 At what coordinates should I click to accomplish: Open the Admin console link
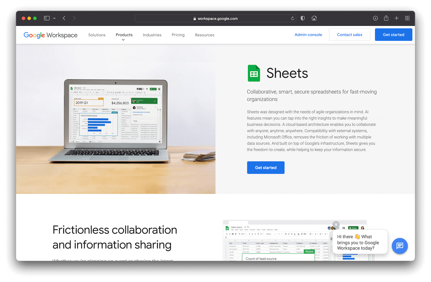(308, 35)
